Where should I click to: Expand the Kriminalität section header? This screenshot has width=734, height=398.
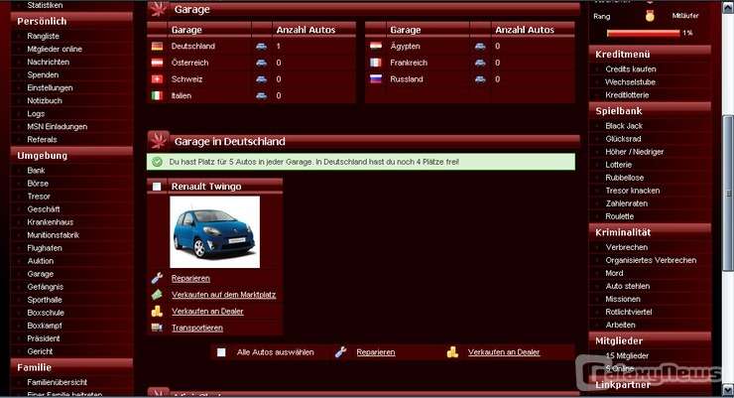pyautogui.click(x=622, y=232)
